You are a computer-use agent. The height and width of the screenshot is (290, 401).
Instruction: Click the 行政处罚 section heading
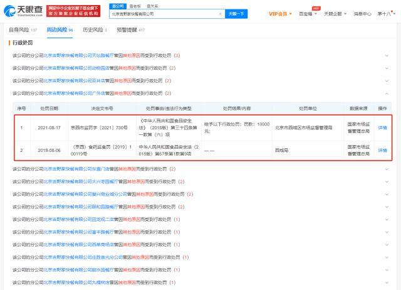23,43
